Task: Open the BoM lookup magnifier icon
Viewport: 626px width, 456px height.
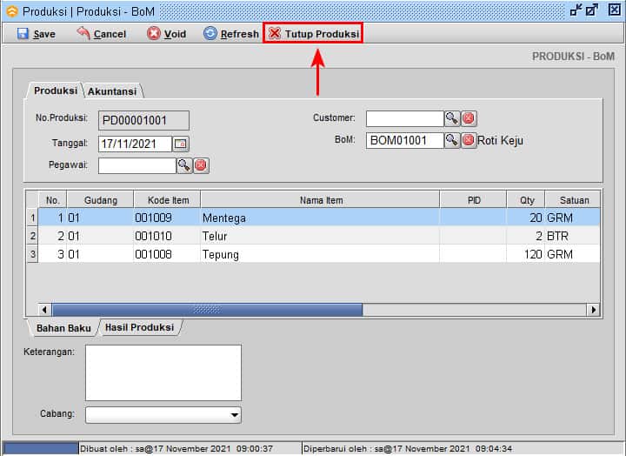Action: point(452,140)
